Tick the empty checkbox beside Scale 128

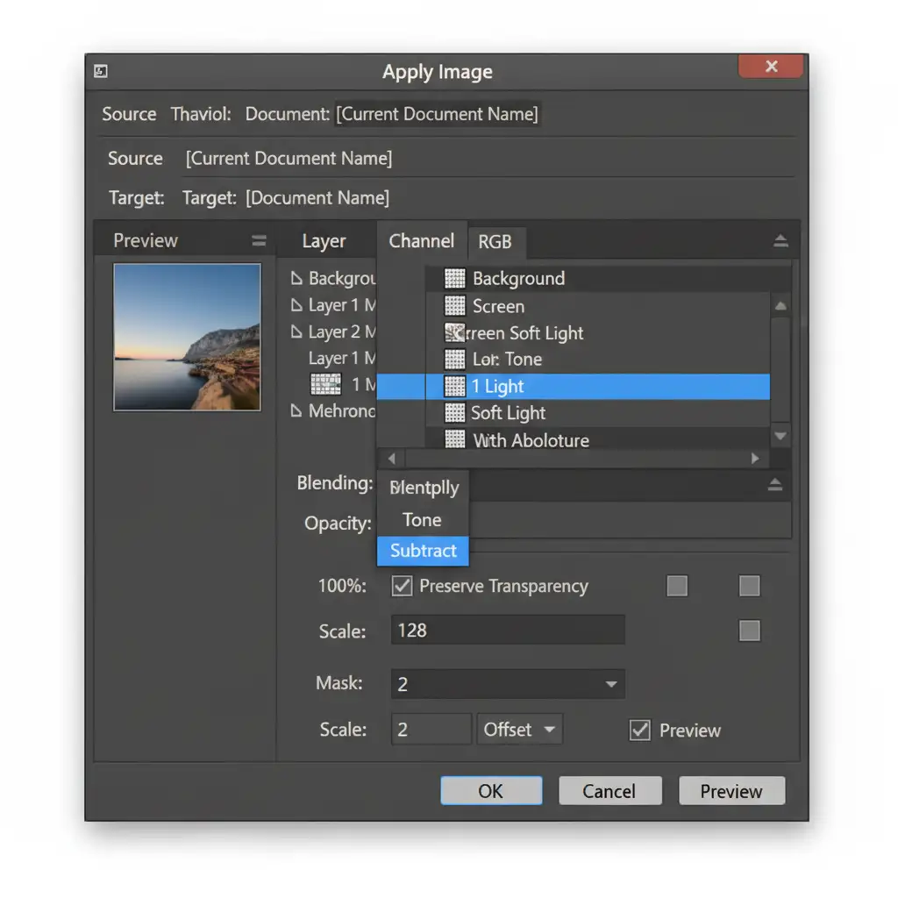(x=749, y=630)
